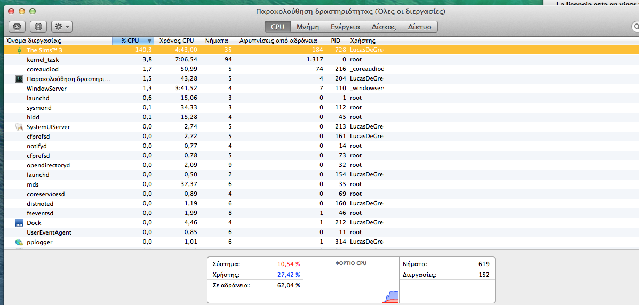Sort by Αφυπνίσεις από αδράνεια column

point(279,41)
